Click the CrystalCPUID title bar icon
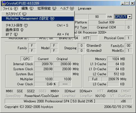Screen dimensions: 136x113 point(4,3)
